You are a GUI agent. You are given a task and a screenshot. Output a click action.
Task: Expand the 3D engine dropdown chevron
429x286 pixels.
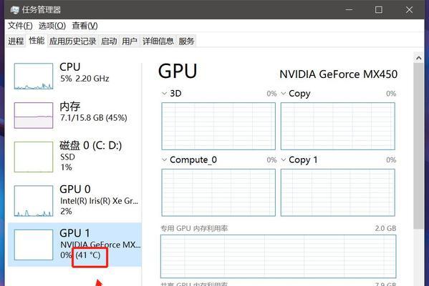[x=164, y=94]
